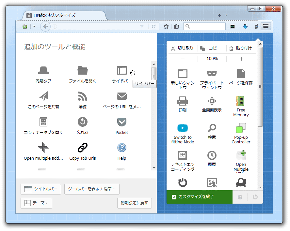Zoom in with the plus button
The width and height of the screenshot is (290, 231).
pos(241,59)
